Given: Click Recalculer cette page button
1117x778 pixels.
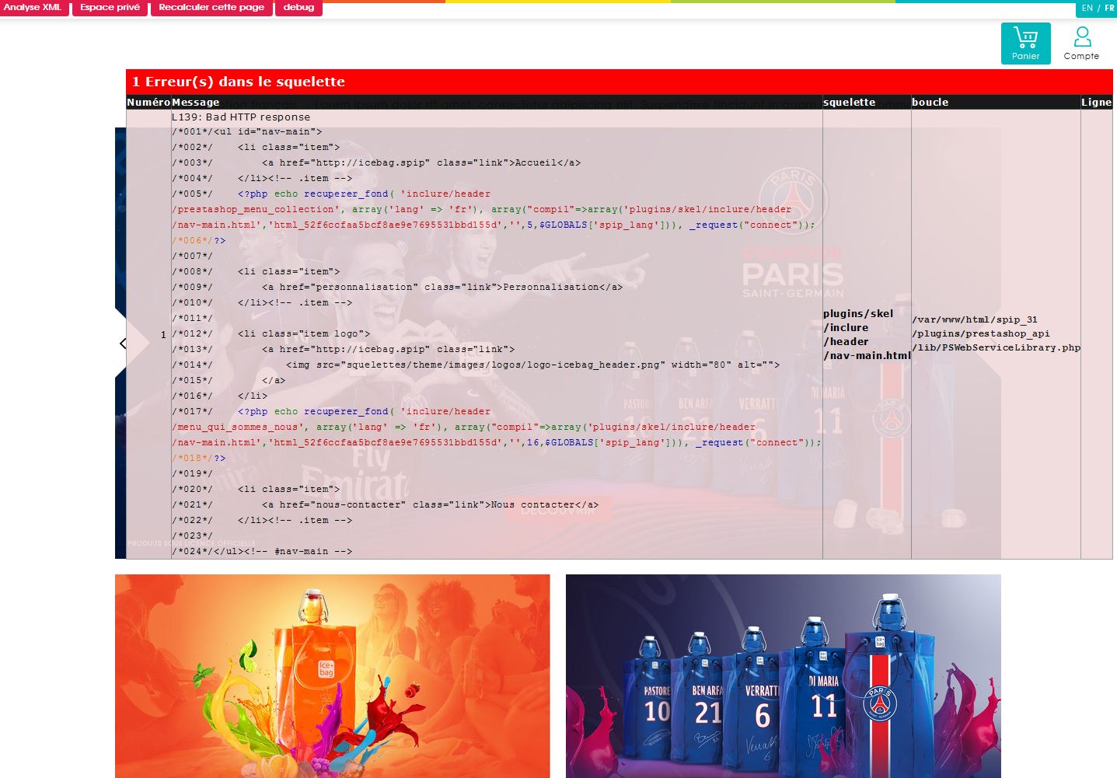Looking at the screenshot, I should pyautogui.click(x=211, y=8).
